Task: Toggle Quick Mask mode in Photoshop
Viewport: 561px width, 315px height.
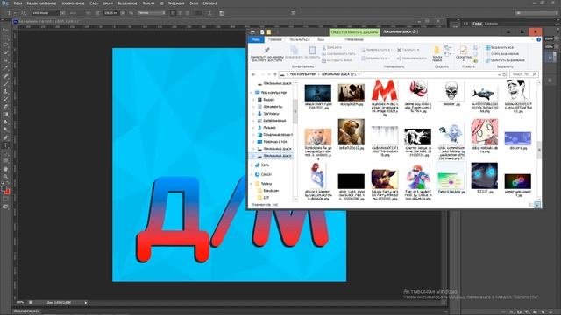Action: pos(5,199)
